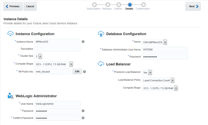Click the help icon beside Confirm Password

click(83, 118)
